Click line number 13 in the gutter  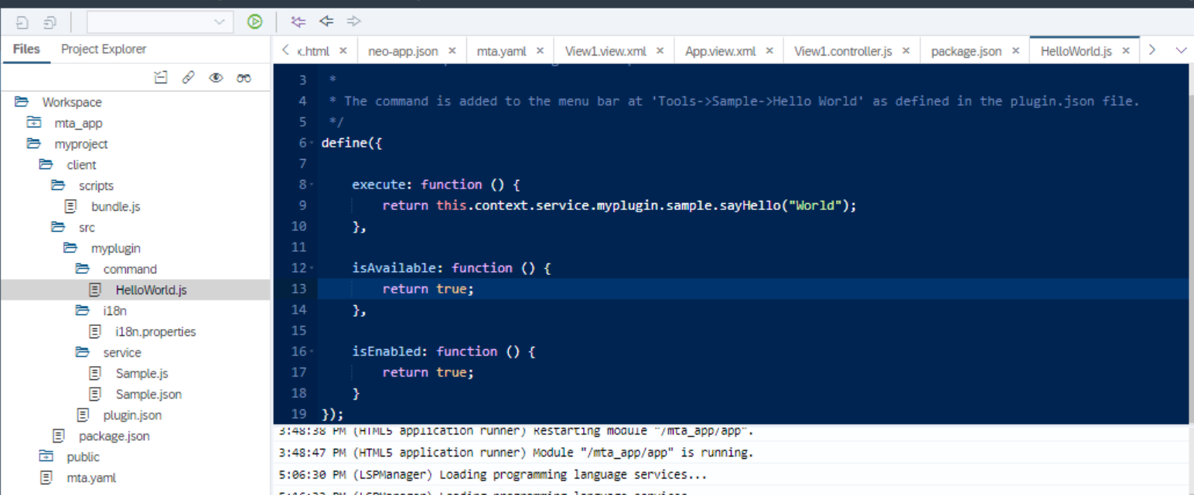(300, 289)
